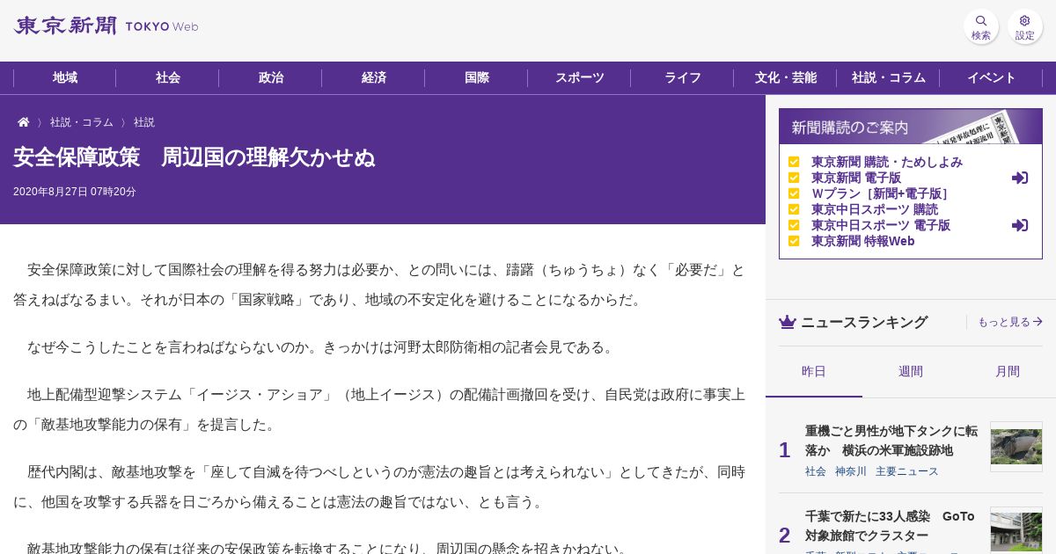Switch ranking to the 月間 tab

tap(1008, 371)
